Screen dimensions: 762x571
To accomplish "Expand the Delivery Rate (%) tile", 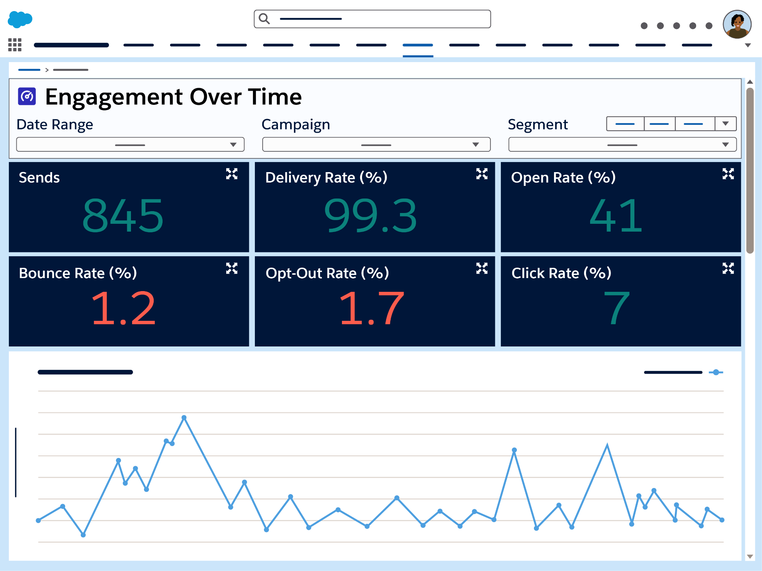I will click(482, 174).
